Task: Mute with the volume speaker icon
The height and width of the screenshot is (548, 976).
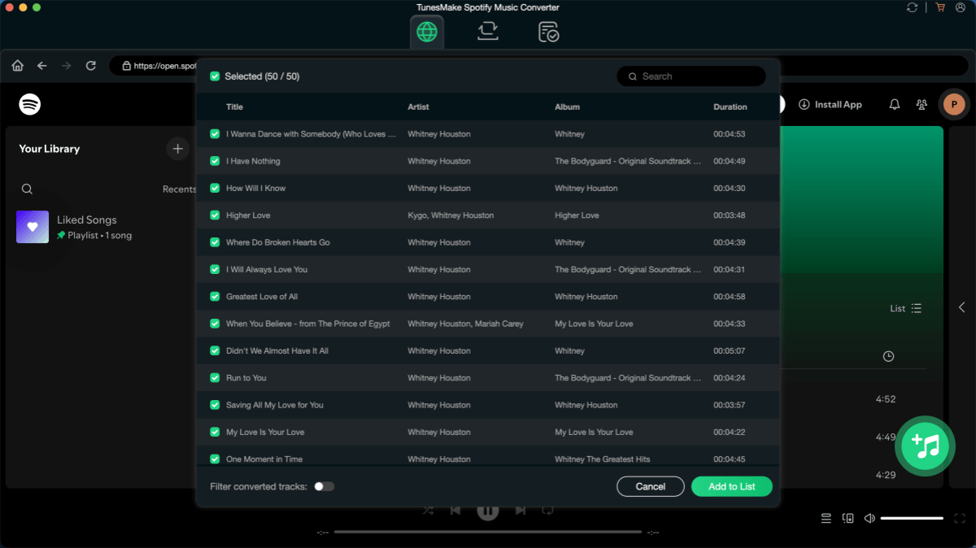Action: click(869, 518)
